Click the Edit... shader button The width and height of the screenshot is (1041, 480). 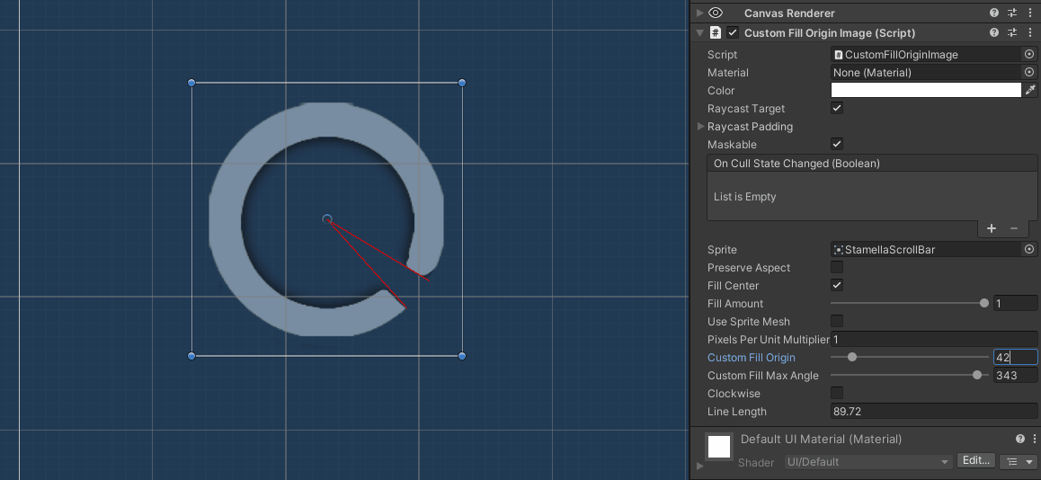(x=976, y=461)
